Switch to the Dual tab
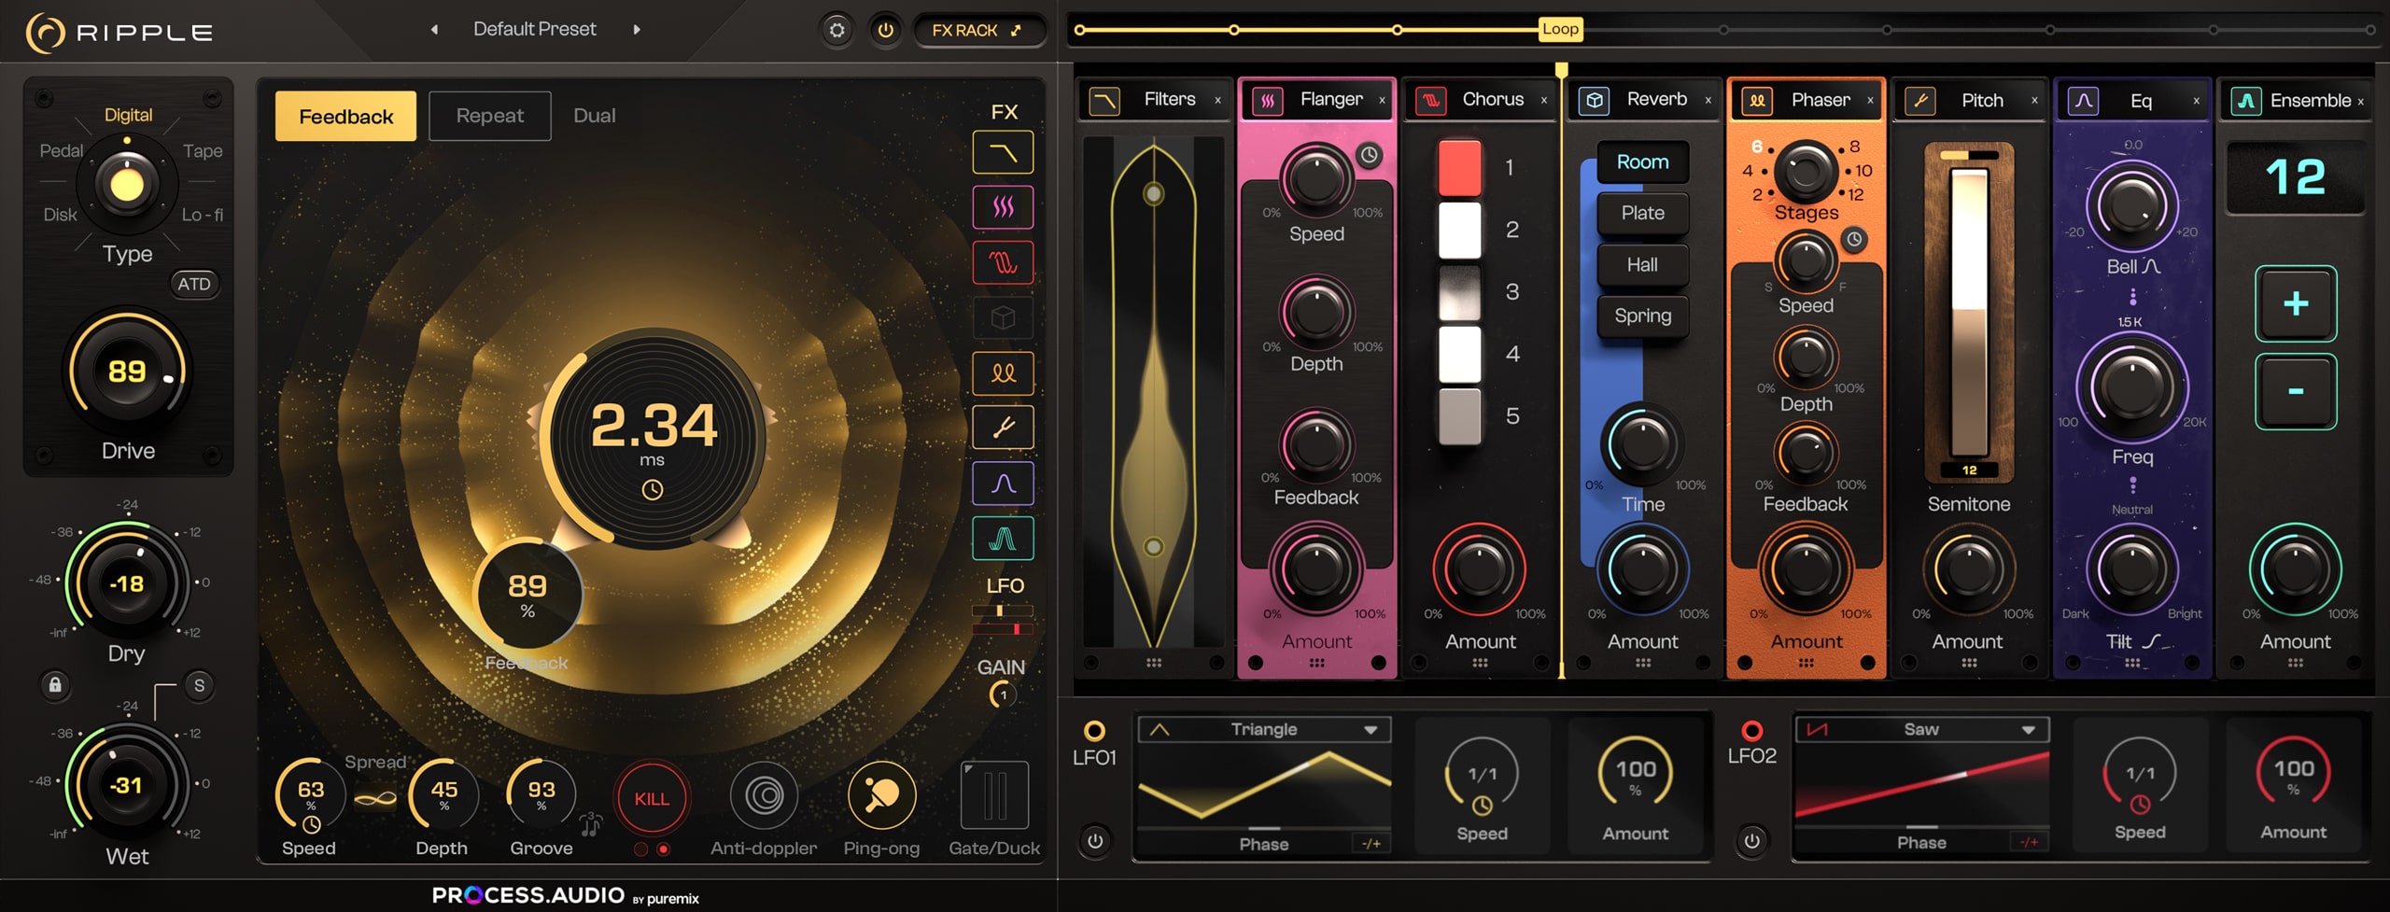 (595, 115)
